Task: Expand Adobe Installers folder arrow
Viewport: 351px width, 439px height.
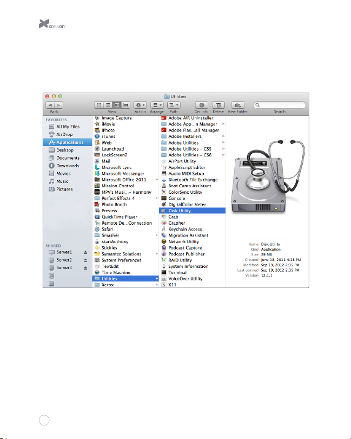Action: coord(223,136)
